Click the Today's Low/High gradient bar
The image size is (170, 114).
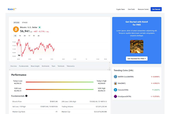point(60,82)
